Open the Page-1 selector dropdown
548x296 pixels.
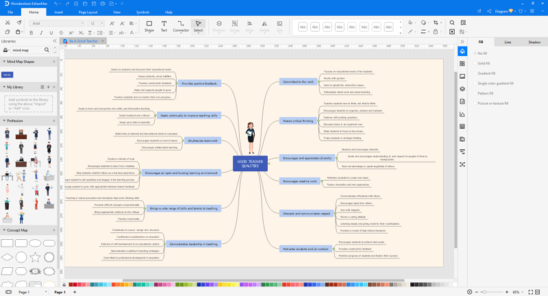[46, 292]
